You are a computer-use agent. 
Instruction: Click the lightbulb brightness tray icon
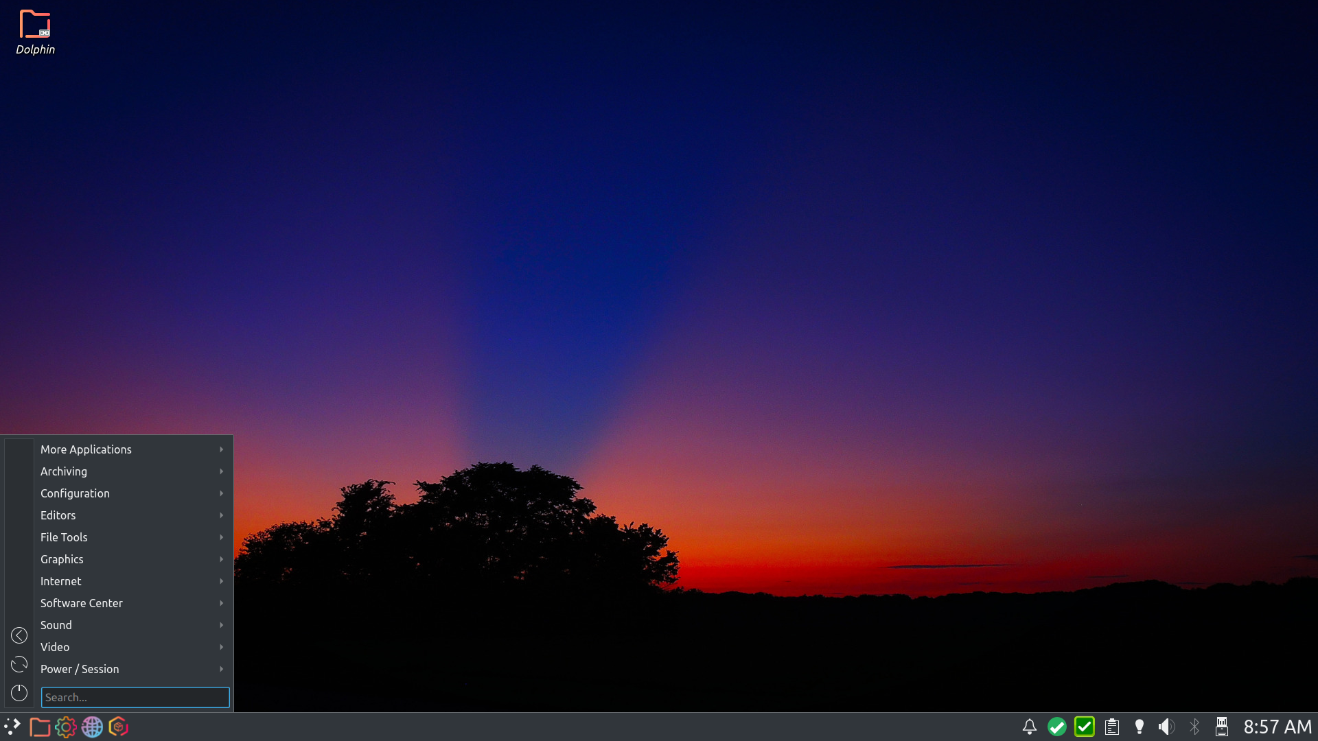pos(1140,727)
